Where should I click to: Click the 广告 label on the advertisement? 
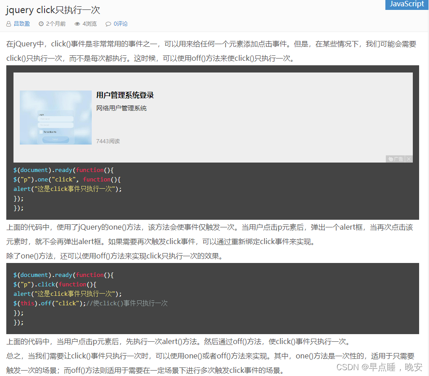(399, 159)
